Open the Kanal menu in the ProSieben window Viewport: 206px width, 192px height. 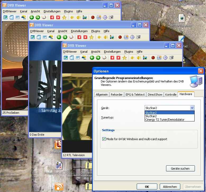[x=24, y=11]
